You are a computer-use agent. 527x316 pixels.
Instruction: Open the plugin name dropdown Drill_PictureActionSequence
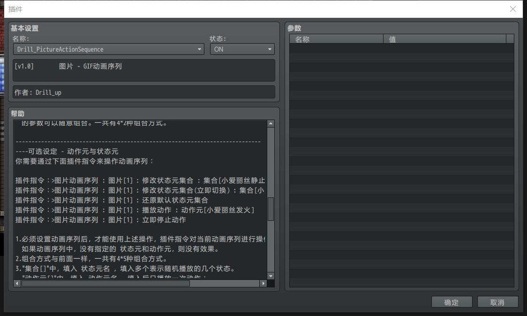(109, 49)
